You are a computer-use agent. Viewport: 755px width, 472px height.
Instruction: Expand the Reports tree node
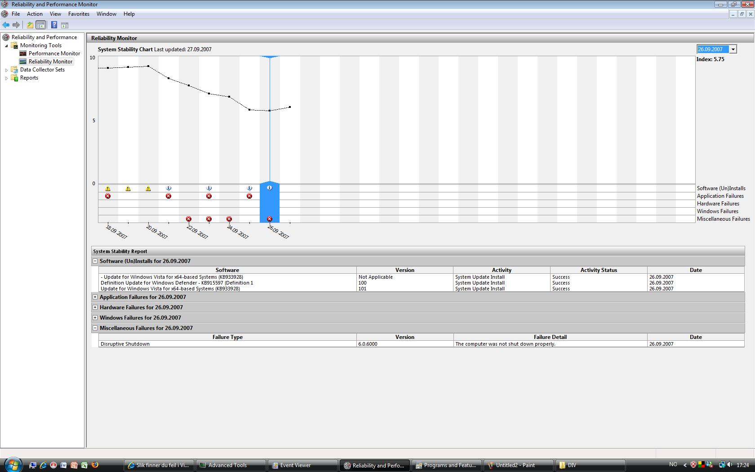pyautogui.click(x=6, y=78)
